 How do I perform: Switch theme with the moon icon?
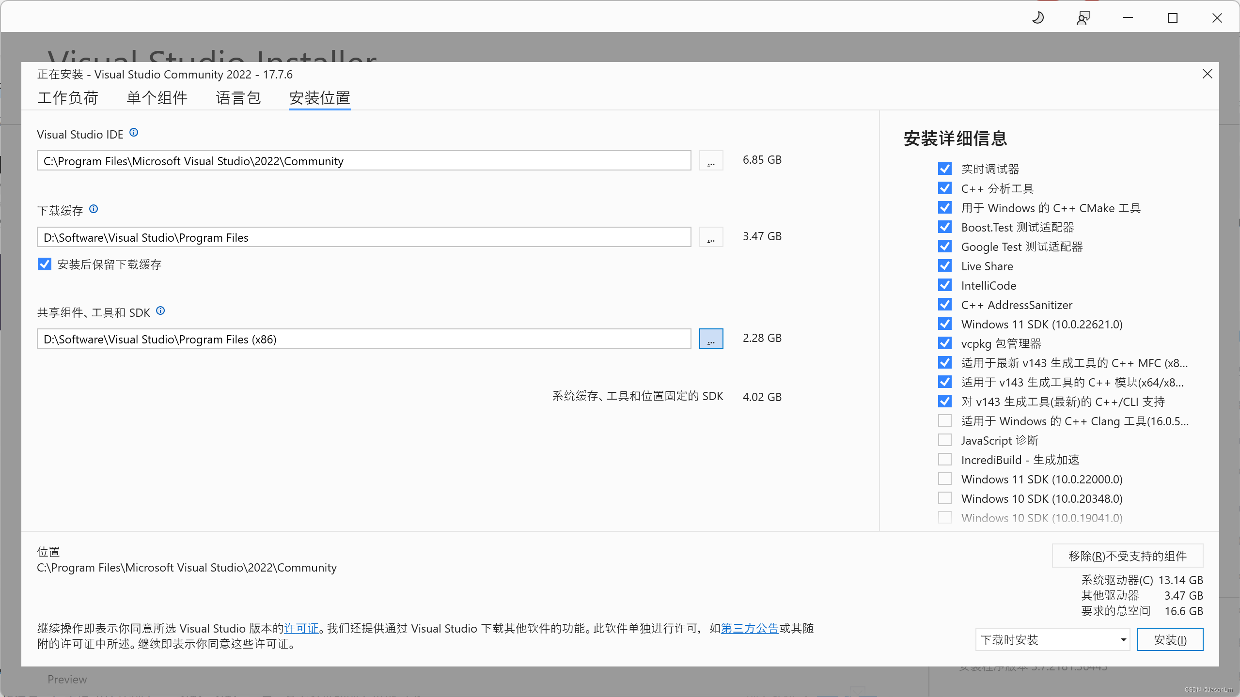click(x=1037, y=18)
